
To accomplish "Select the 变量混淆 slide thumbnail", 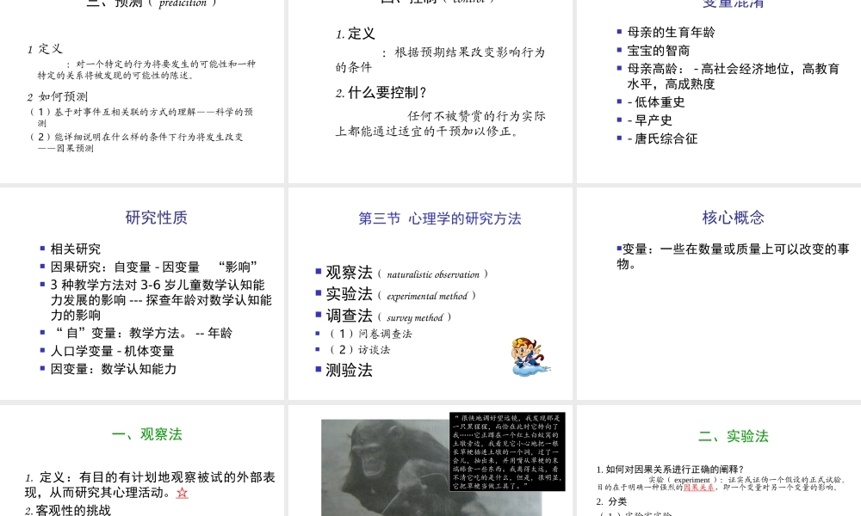I will (717, 86).
